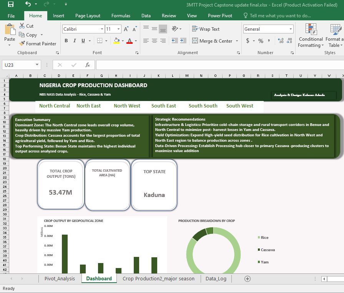Toggle Center horizontal alignment
Image resolution: width=344 pixels, height=293 pixels.
tap(155, 41)
